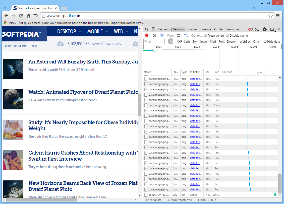The width and height of the screenshot is (284, 204).
Task: Switch to waterfall overview view icon
Action: point(186,35)
